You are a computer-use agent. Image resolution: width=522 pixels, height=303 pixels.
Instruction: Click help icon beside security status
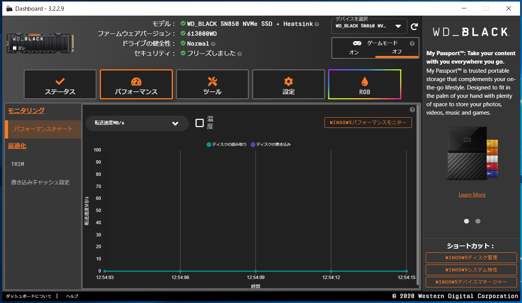click(x=239, y=54)
